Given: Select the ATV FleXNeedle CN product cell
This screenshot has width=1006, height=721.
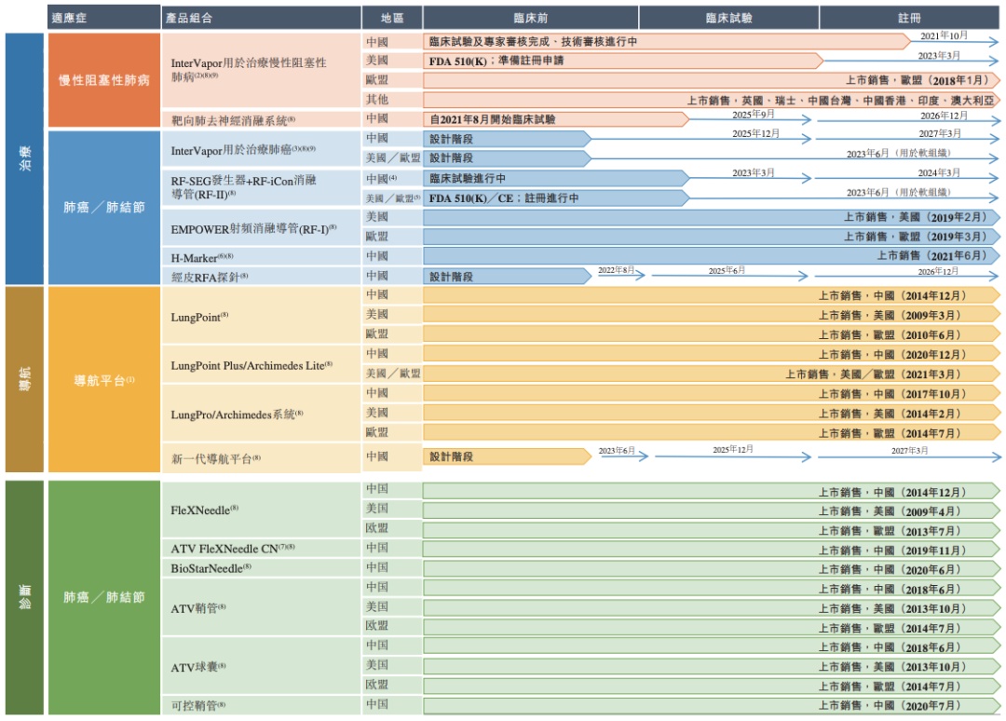Looking at the screenshot, I should 261,549.
